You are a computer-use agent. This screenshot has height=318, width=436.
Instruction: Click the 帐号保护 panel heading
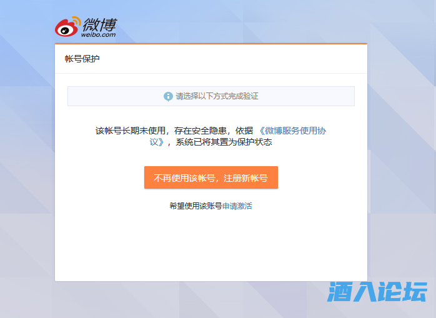pos(82,59)
